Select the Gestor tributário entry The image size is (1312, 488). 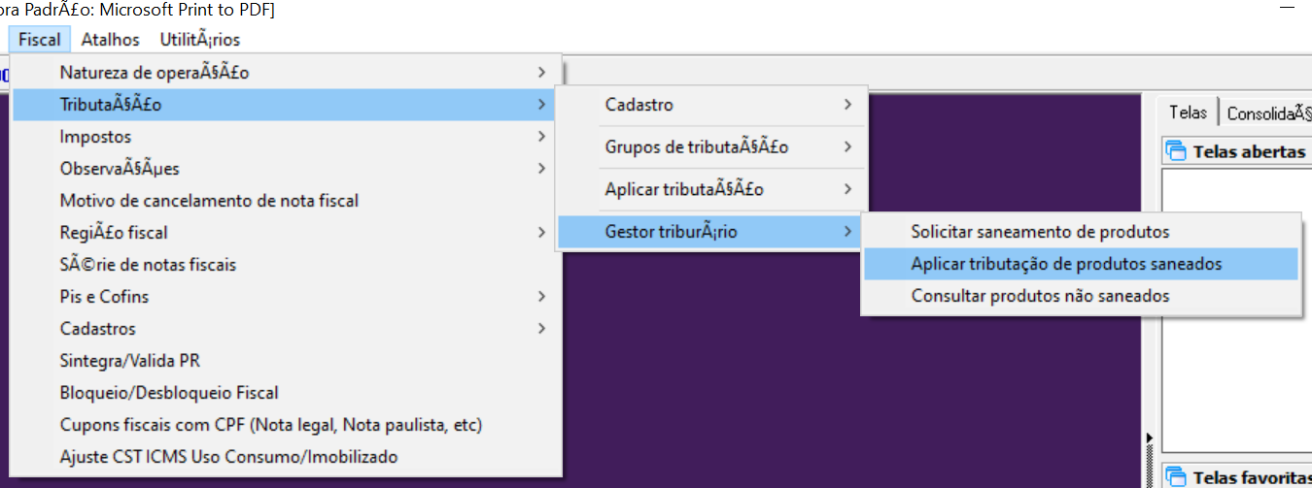coord(711,232)
